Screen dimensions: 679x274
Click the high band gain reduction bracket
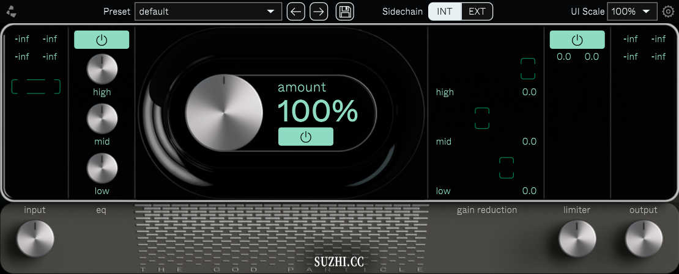point(528,69)
